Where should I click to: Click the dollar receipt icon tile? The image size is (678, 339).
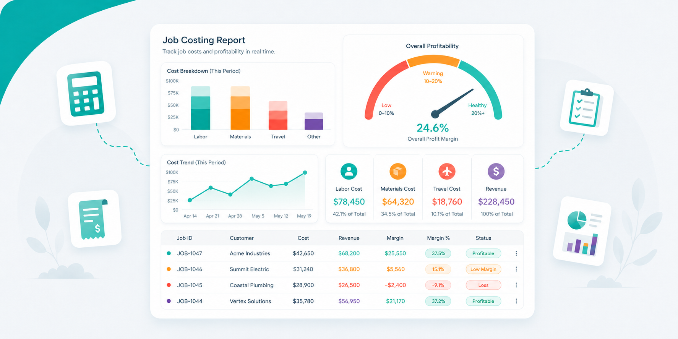coord(94,219)
